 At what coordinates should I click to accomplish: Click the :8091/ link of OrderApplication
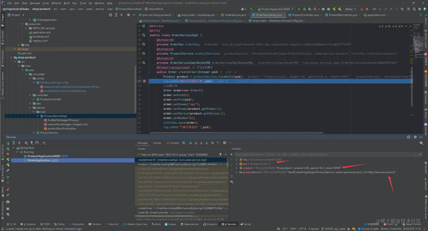[55, 160]
